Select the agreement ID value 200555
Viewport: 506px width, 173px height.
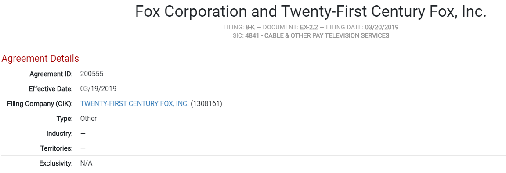pos(92,74)
